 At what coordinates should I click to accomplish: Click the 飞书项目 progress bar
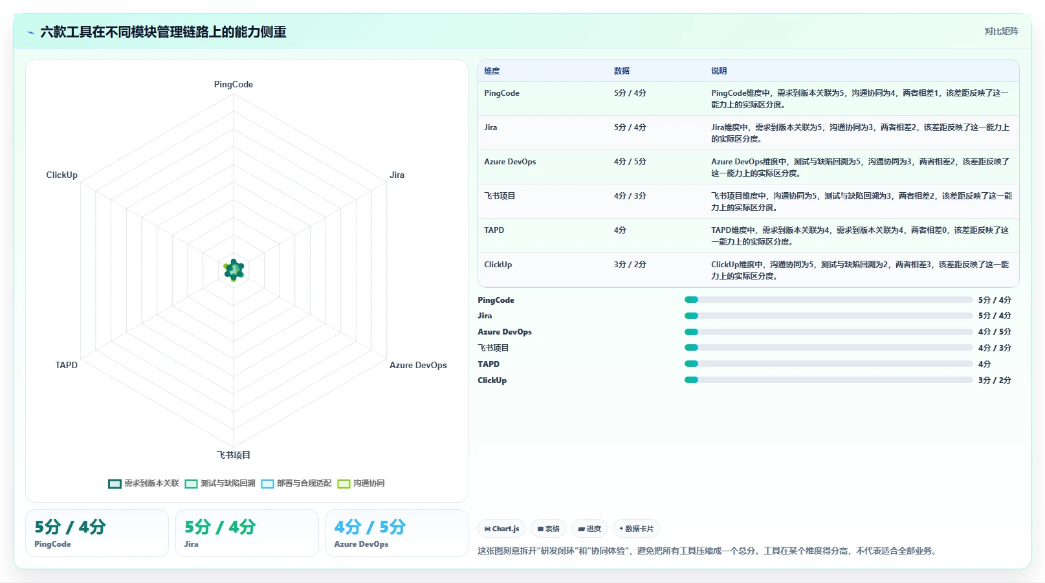pyautogui.click(x=829, y=347)
